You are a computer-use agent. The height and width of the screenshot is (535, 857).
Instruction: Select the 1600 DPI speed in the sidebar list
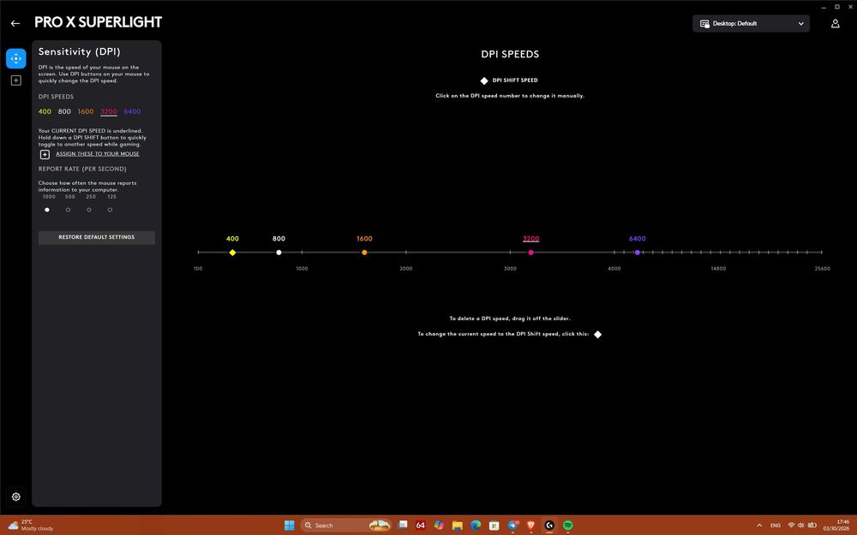coord(85,111)
